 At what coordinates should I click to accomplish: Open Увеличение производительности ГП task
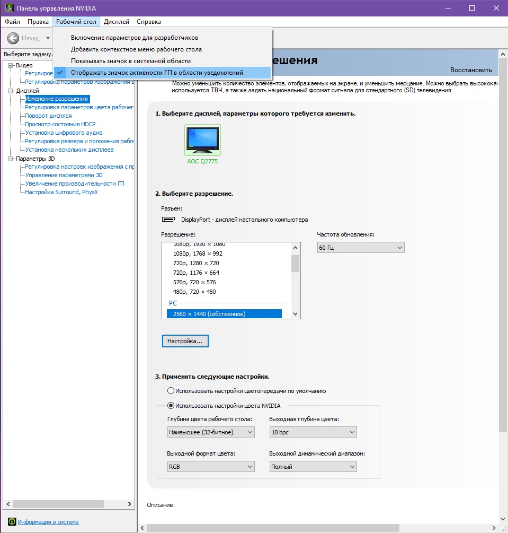tap(75, 184)
